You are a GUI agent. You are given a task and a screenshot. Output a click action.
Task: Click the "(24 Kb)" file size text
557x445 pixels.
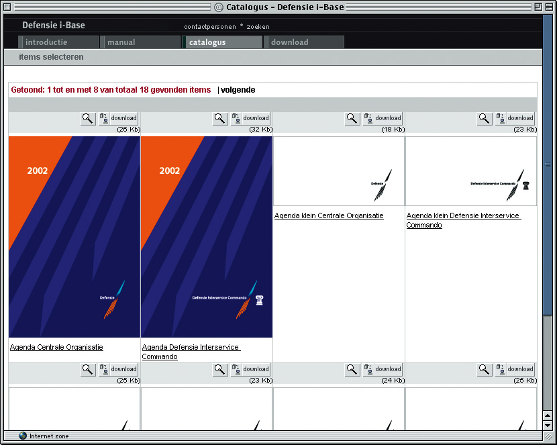coord(393,381)
